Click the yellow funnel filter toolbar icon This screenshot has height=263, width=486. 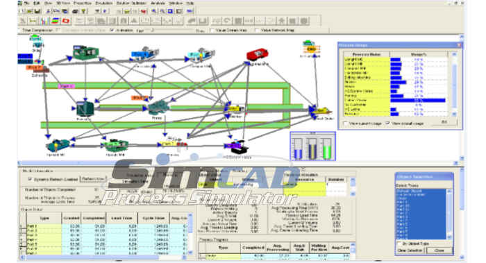coord(83,11)
